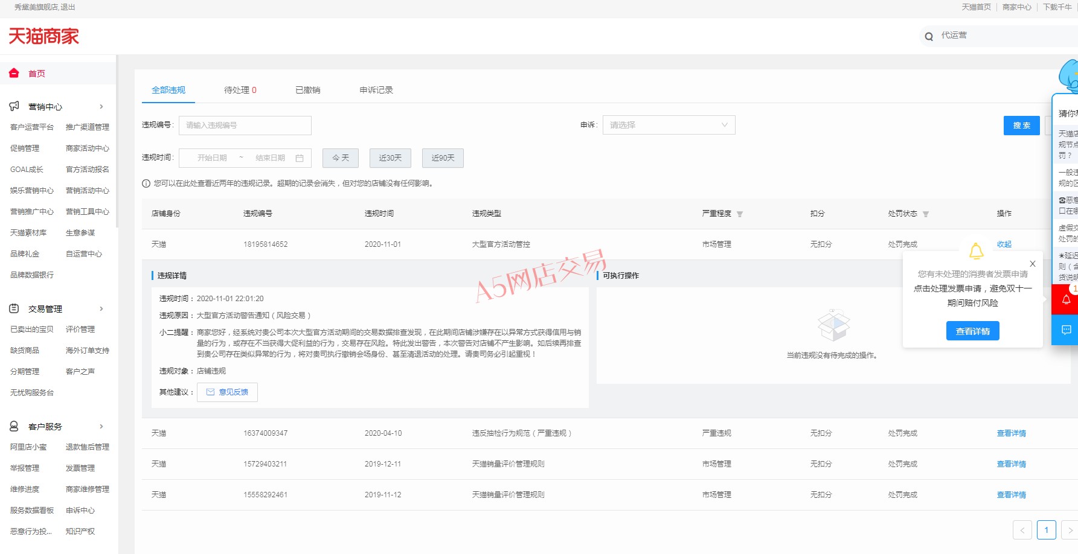Open 已卖出的宝贝 in sidebar

point(32,330)
